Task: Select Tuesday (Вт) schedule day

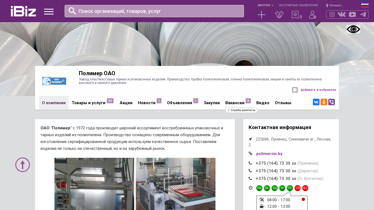Action: coord(267,188)
